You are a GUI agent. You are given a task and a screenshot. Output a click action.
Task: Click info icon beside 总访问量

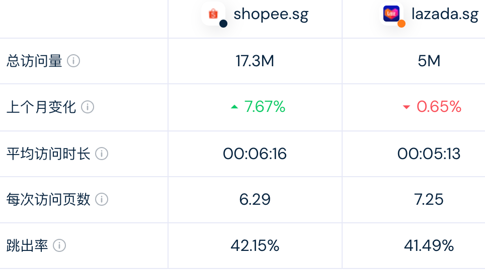point(73,61)
